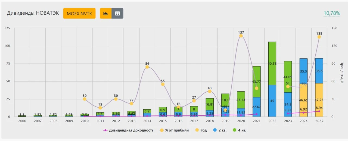Toggle '2 кв.' legend series
348x141 pixels.
tap(219, 130)
